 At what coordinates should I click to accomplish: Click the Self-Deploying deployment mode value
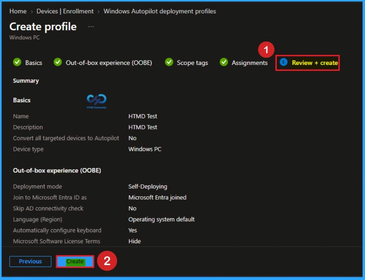(x=148, y=187)
